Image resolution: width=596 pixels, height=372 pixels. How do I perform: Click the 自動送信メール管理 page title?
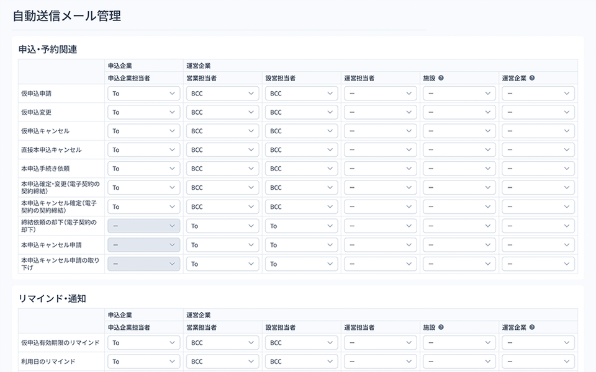pyautogui.click(x=67, y=16)
